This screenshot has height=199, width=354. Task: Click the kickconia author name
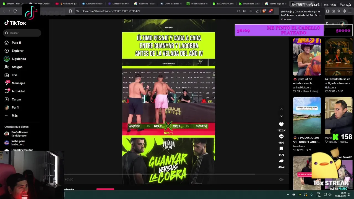click(x=330, y=87)
